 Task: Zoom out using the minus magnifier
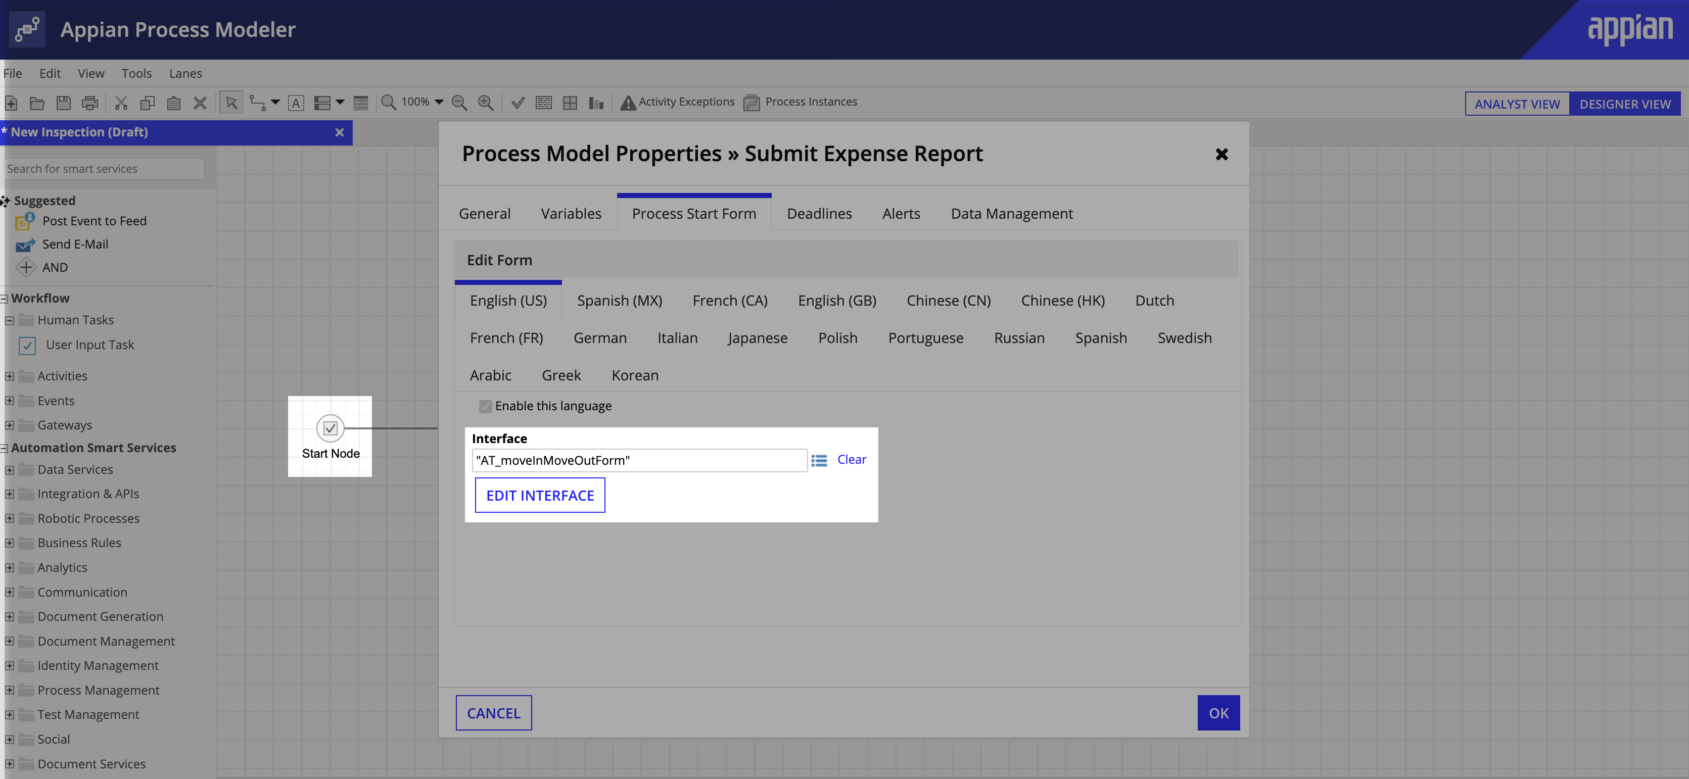459,103
